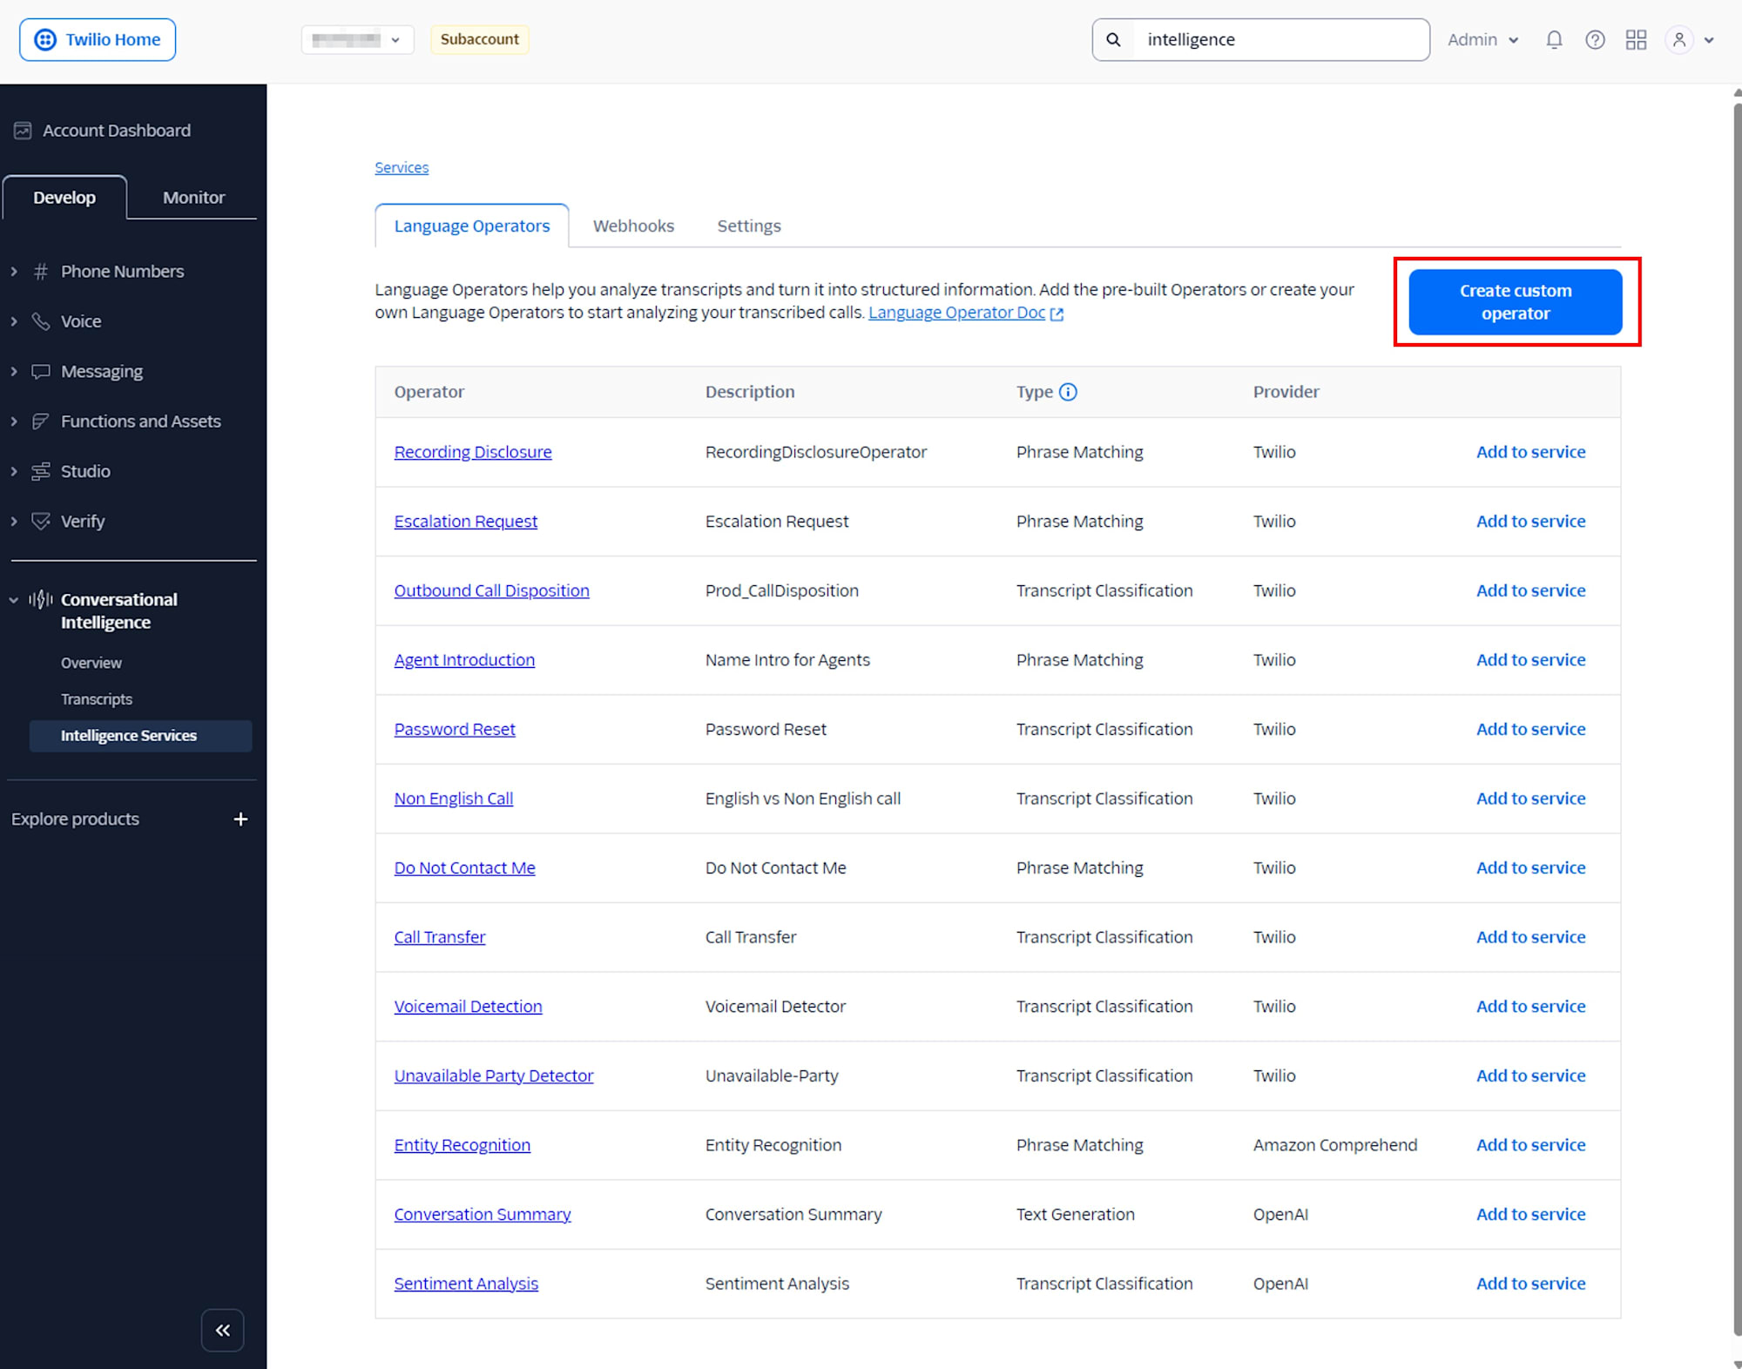The width and height of the screenshot is (1742, 1369).
Task: Click the notification bell icon
Action: pos(1554,39)
